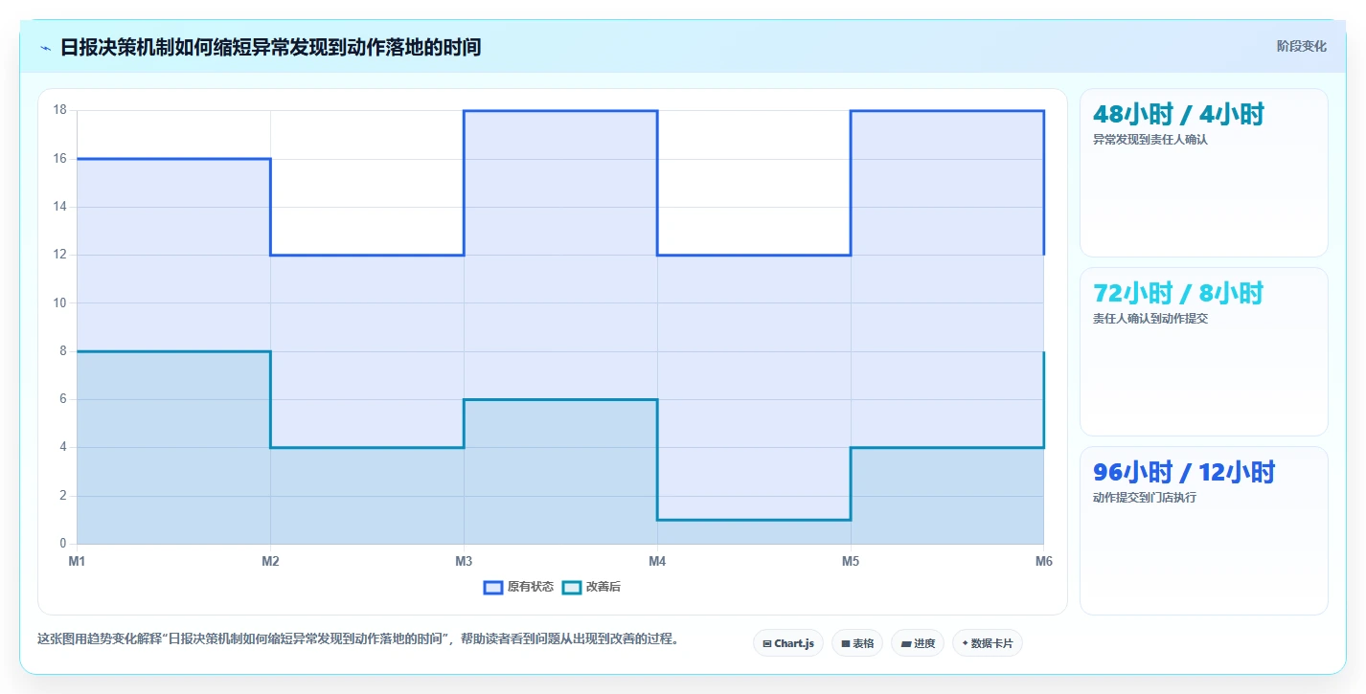Click the 12 y-axis label
This screenshot has height=694, width=1366.
[x=59, y=255]
